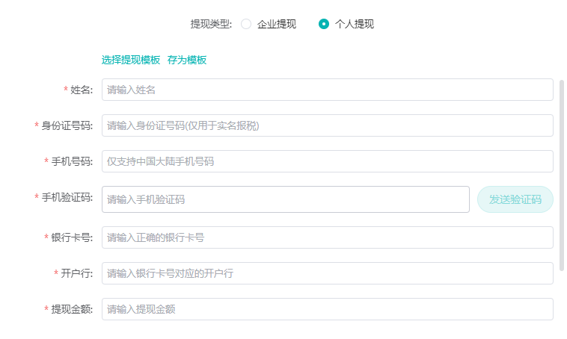Click the 银行卡号 field label
567x339 pixels.
[72, 237]
